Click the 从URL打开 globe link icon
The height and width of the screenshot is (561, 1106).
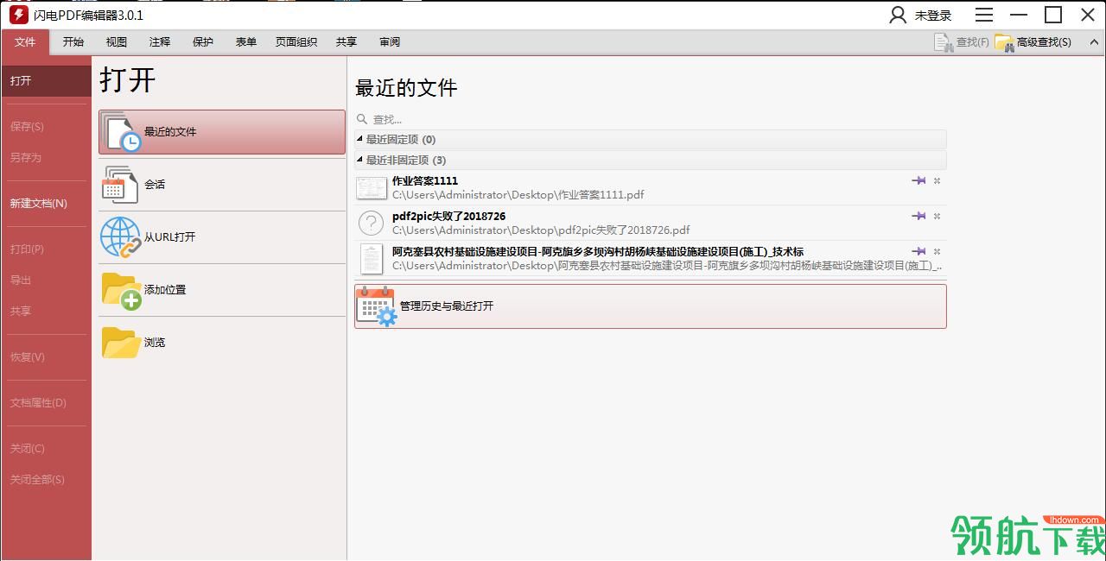point(120,237)
